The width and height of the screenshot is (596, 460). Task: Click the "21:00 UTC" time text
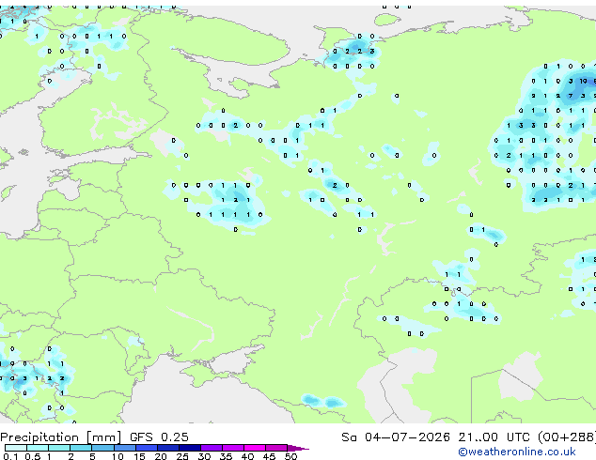494,437
